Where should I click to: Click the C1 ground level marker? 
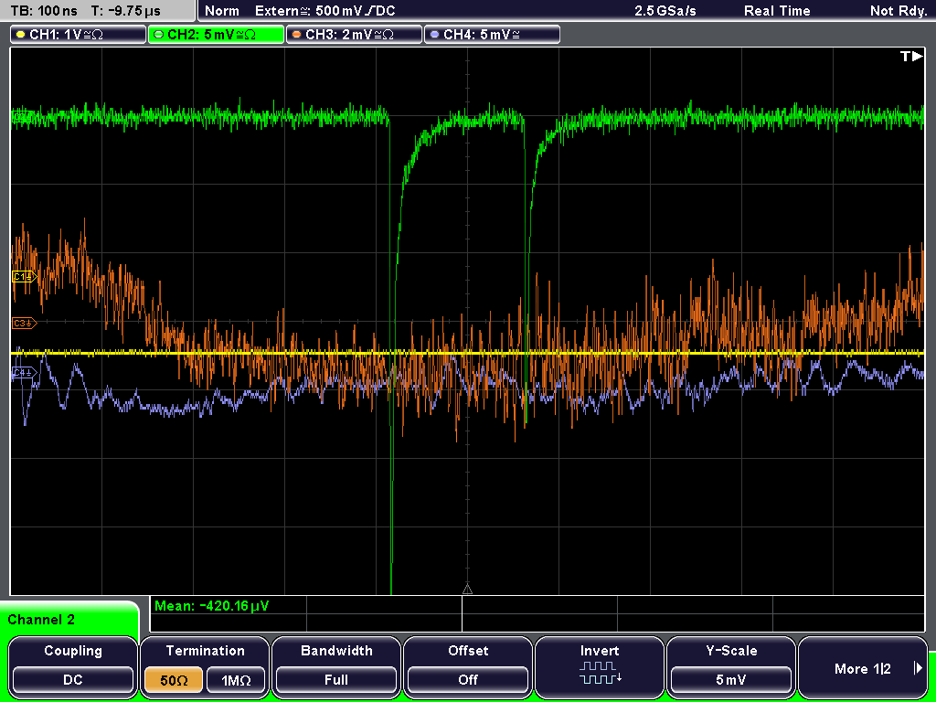click(x=24, y=277)
